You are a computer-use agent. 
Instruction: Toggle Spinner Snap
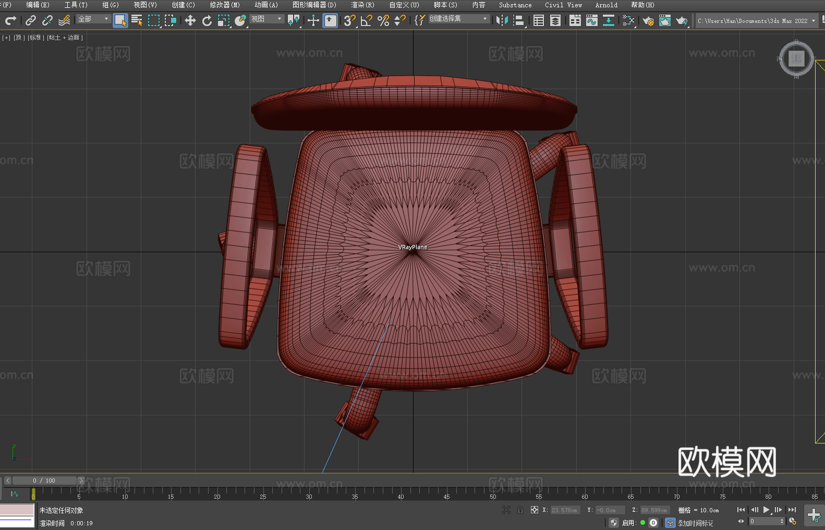[x=400, y=20]
